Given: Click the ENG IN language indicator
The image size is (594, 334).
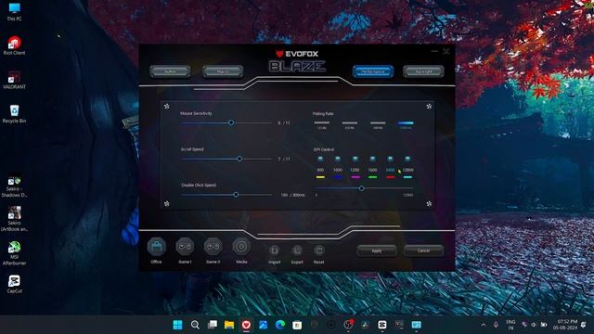Looking at the screenshot, I should 510,325.
